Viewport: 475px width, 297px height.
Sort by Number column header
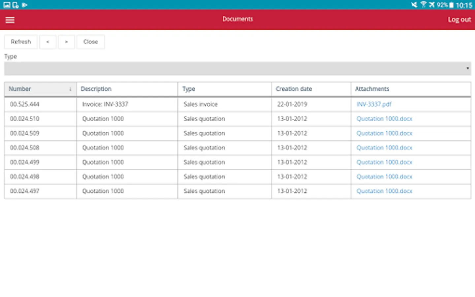[20, 89]
